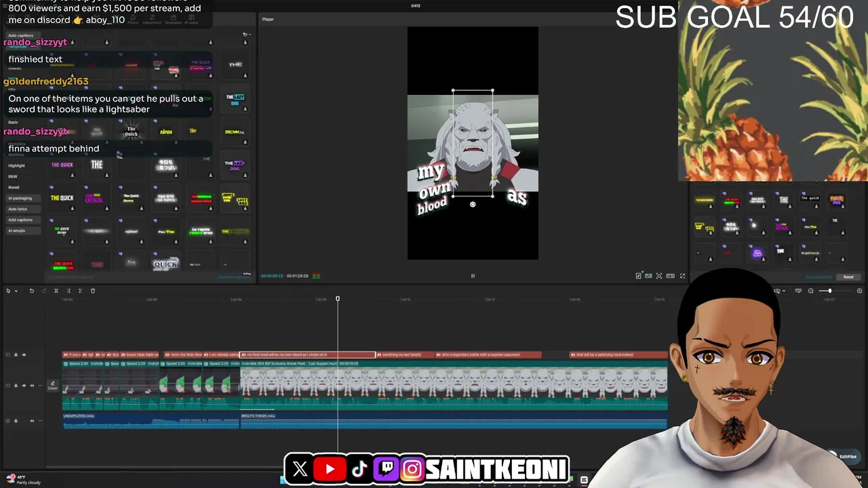
Task: Pick the yellow RÁPIDA caption template
Action: click(x=166, y=131)
